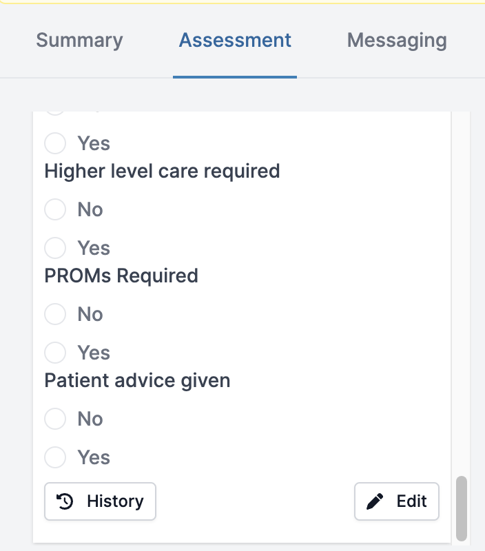The width and height of the screenshot is (485, 551).
Task: Click the PROMs Required label
Action: click(121, 275)
